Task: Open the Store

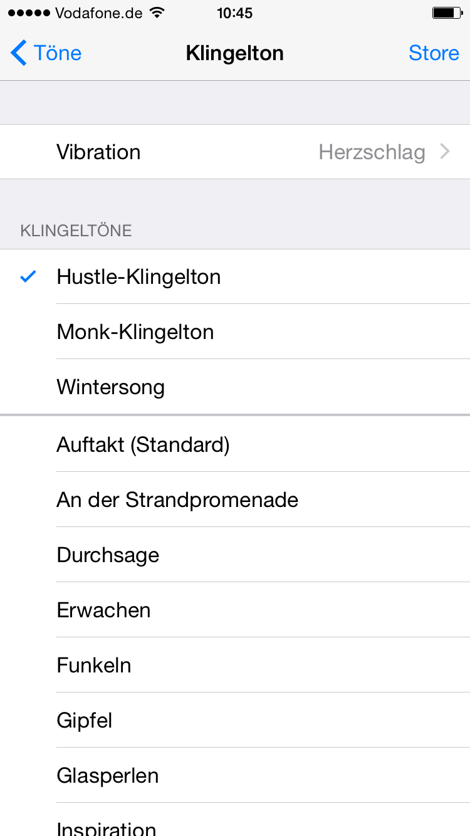Action: pos(434,53)
